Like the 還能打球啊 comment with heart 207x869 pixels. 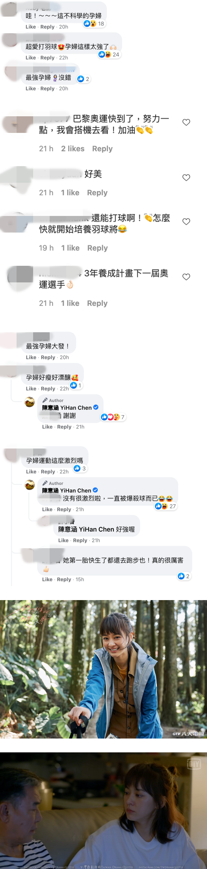[186, 221]
